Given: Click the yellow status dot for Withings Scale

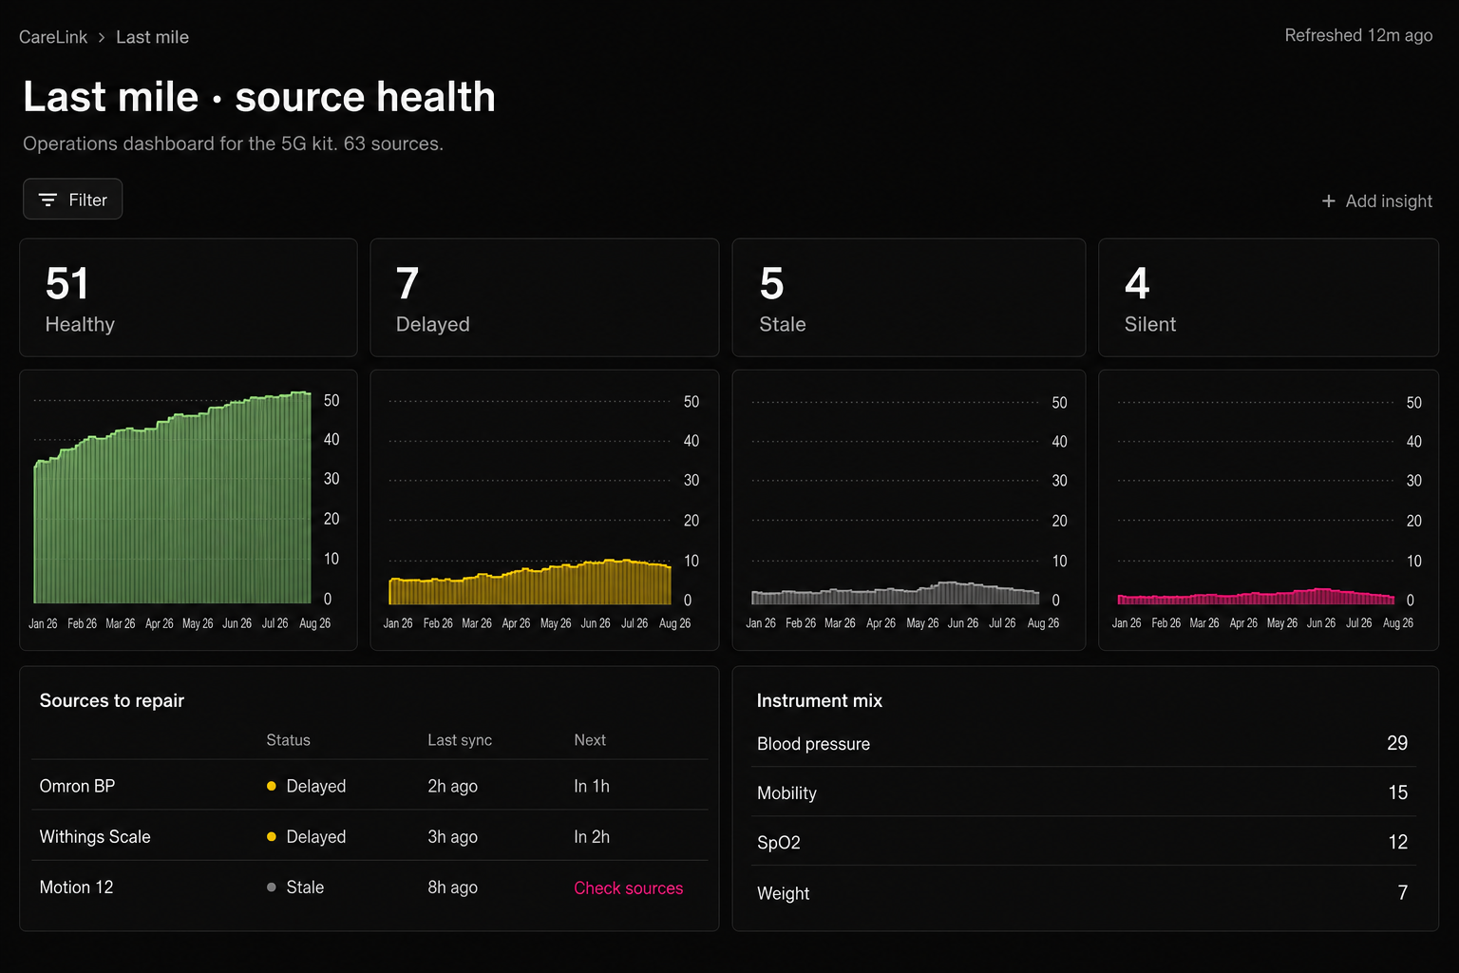Looking at the screenshot, I should point(271,836).
